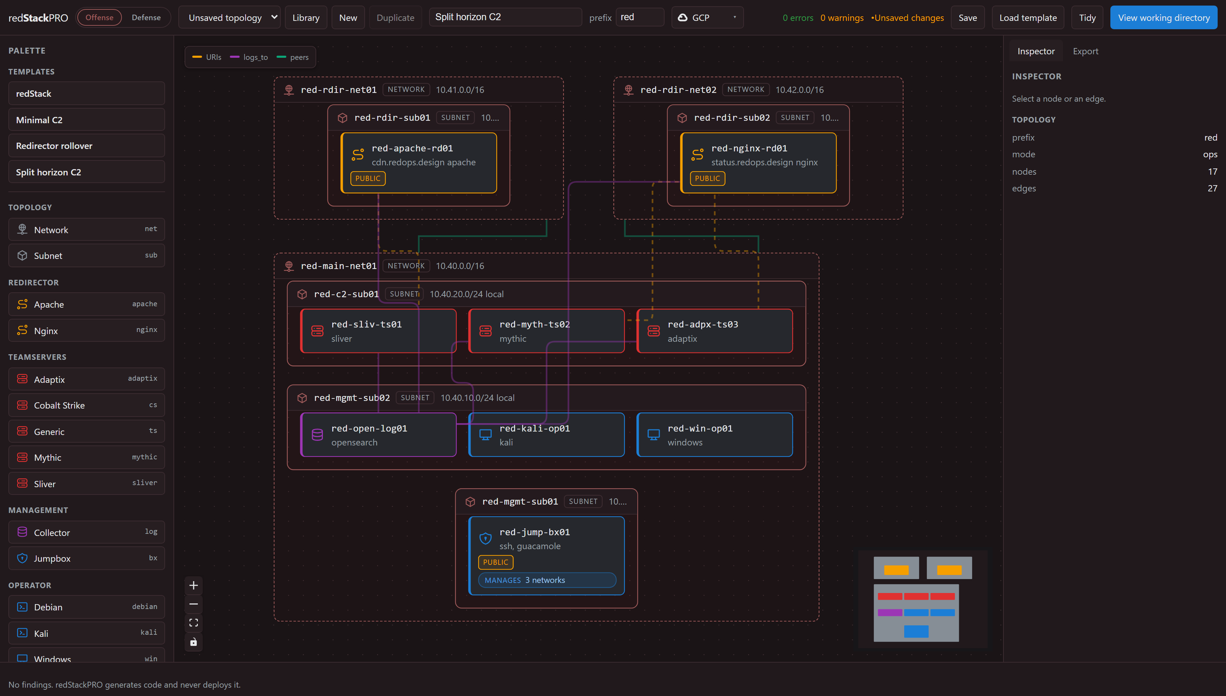Click the redirector icon on red-nginx-rd01
Screen dimensions: 1226x696
[x=697, y=155]
